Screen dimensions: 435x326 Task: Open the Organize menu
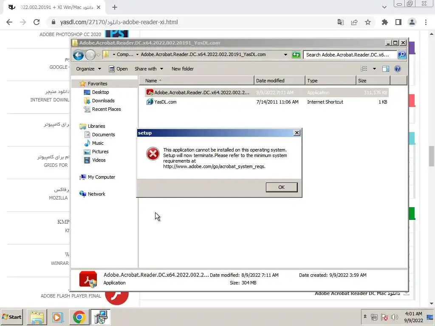pos(88,69)
